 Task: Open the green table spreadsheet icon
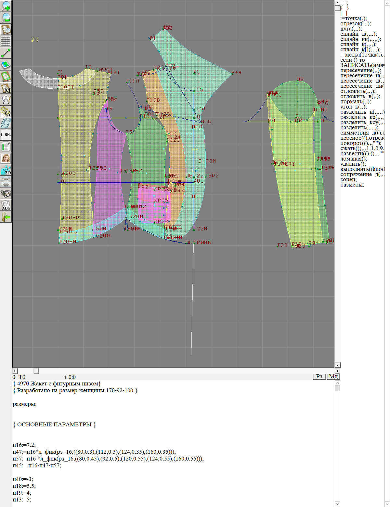[x=6, y=147]
